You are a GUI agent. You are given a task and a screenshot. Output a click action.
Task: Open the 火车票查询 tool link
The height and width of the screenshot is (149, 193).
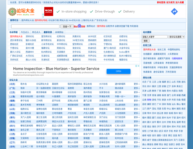tap(173, 54)
